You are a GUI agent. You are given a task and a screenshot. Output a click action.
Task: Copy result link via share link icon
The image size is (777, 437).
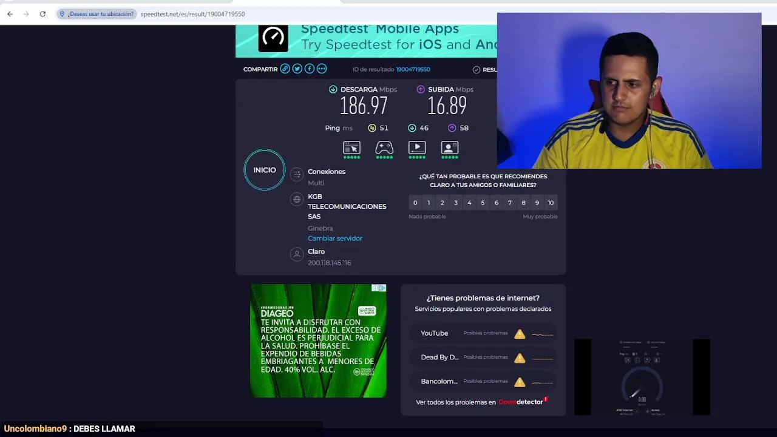pos(285,69)
